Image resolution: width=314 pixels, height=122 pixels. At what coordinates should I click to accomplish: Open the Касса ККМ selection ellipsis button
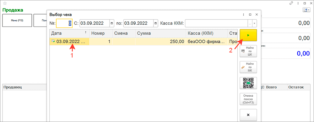(x=250, y=23)
